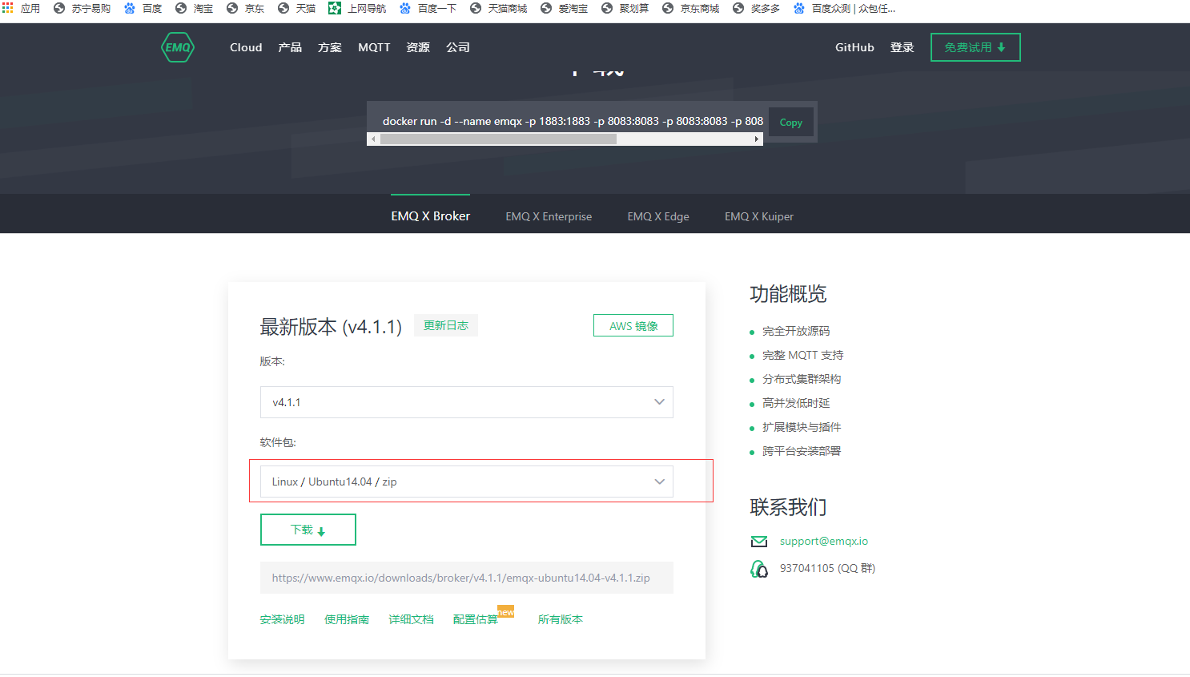Open the Apps grid bookmark icon
The height and width of the screenshot is (677, 1190).
pos(8,8)
